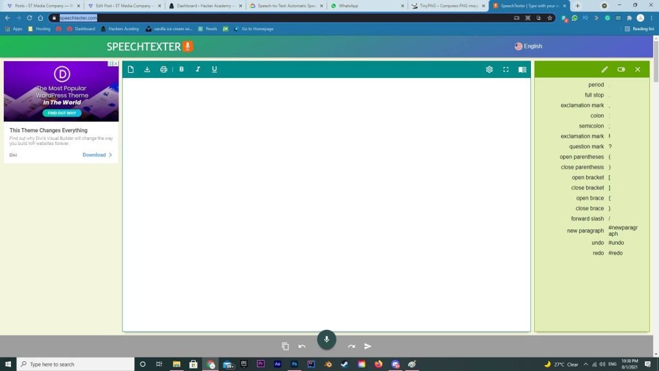Open the Hosting bookmark folder
This screenshot has width=659, height=371.
coord(39,29)
